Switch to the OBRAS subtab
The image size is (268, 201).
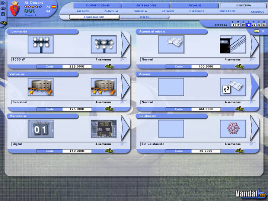(144, 17)
